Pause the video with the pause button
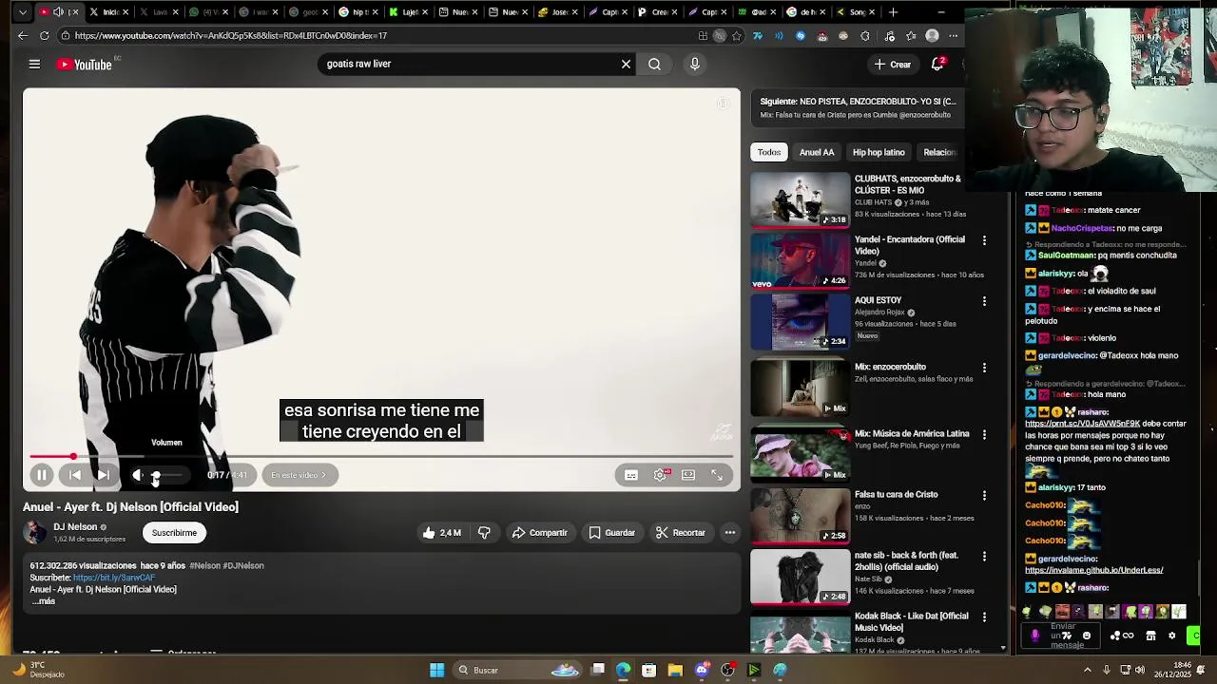Screen dimensions: 1217x684 coord(42,475)
